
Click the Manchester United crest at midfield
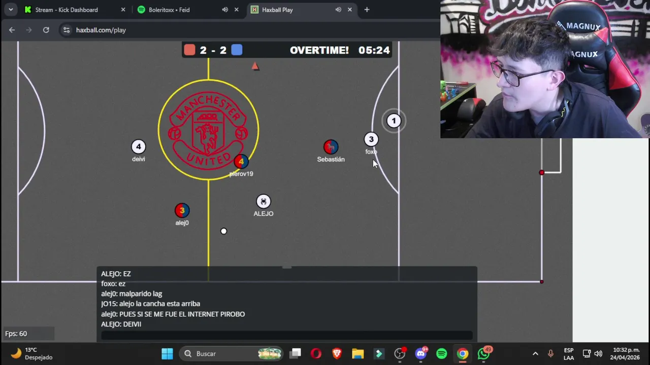point(208,130)
